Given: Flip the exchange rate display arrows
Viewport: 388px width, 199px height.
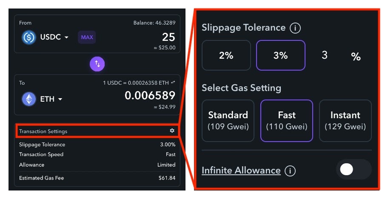Looking at the screenshot, I should tap(173, 82).
